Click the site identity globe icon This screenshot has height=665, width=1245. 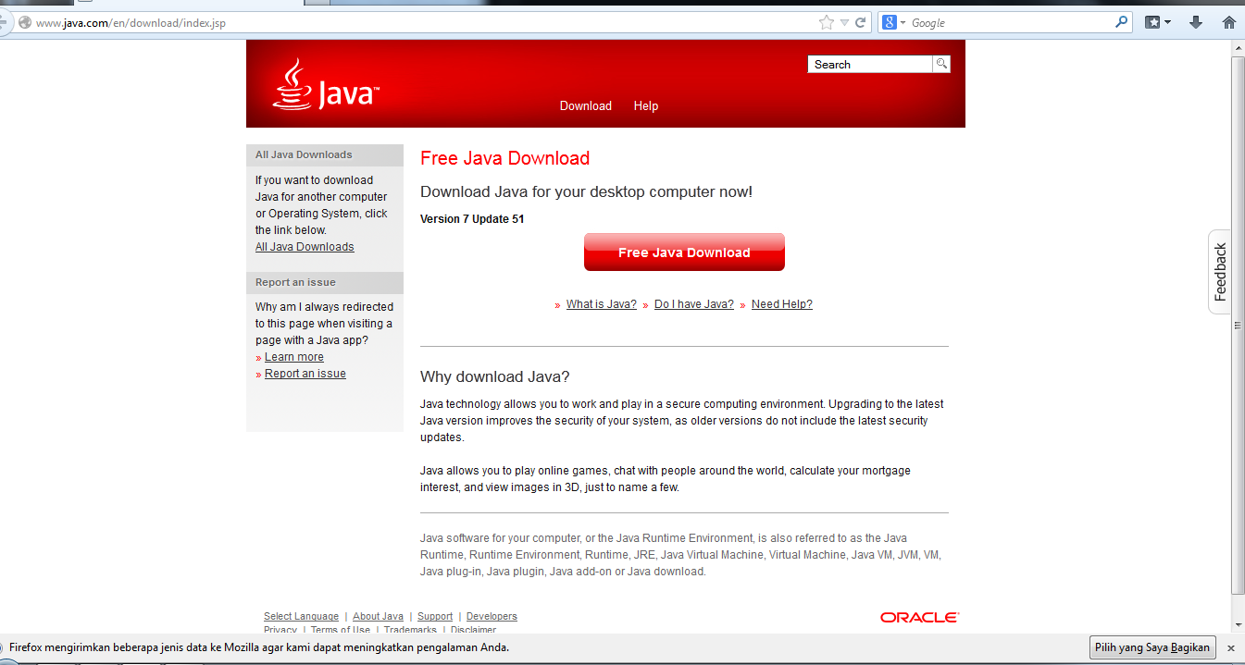[x=24, y=23]
